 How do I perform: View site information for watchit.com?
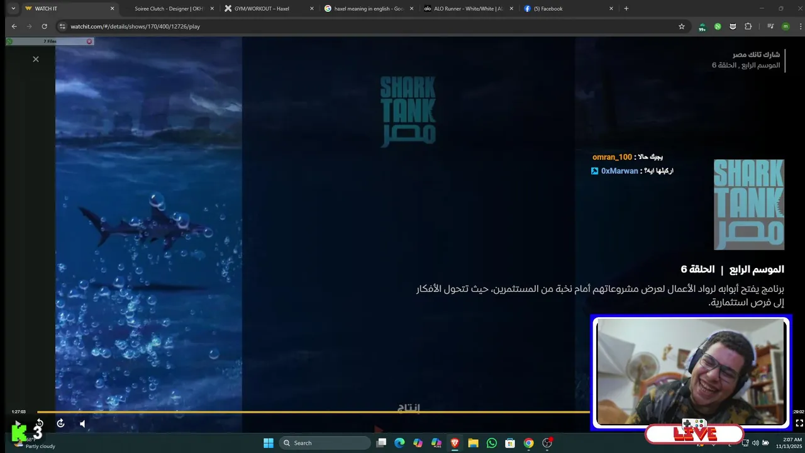coord(62,26)
